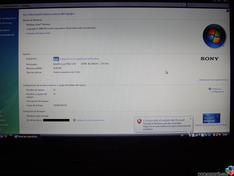Click the security alert tray icon
This screenshot has height=176, width=234.
pos(190,135)
